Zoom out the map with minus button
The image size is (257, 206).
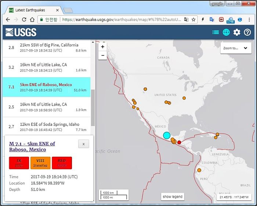[102, 55]
